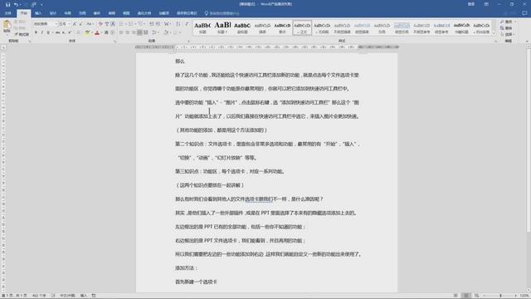This screenshot has height=299, width=531.
Task: Switch to the Layout (布局) ribbon tab
Action: click(68, 13)
